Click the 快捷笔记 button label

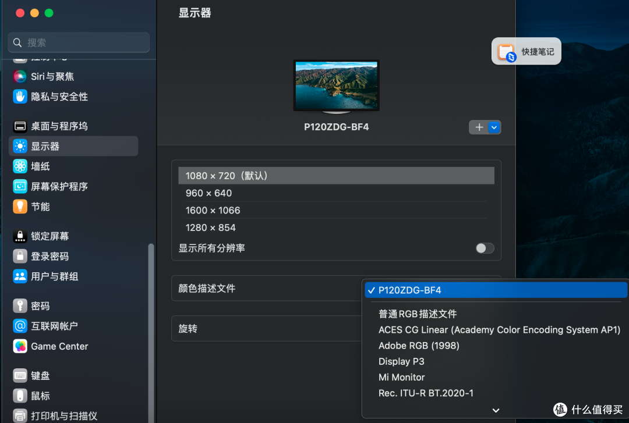[538, 52]
